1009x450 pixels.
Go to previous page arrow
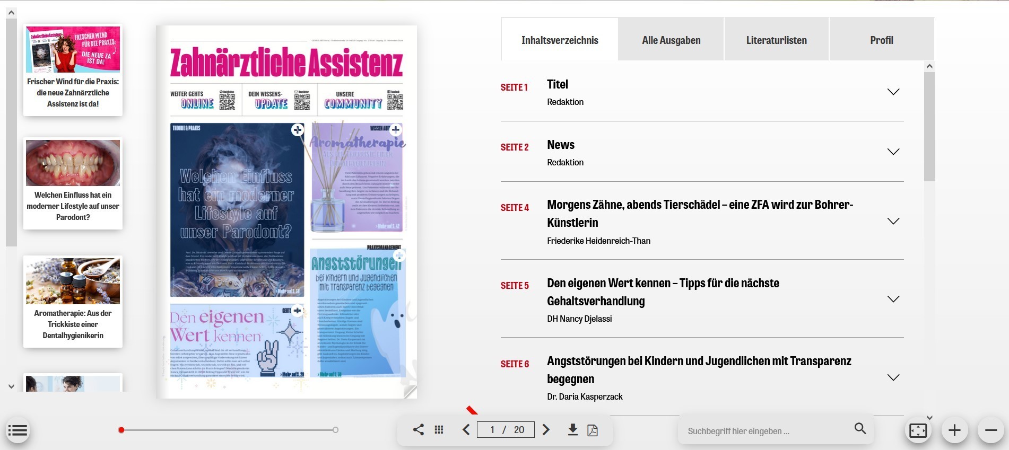[466, 430]
